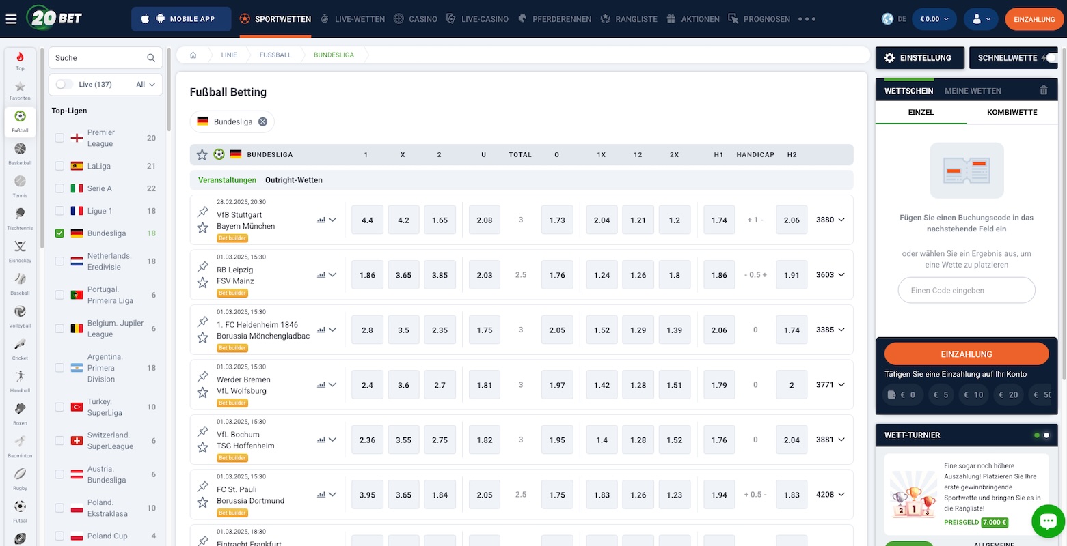Select Badminton sport icon

tap(20, 446)
